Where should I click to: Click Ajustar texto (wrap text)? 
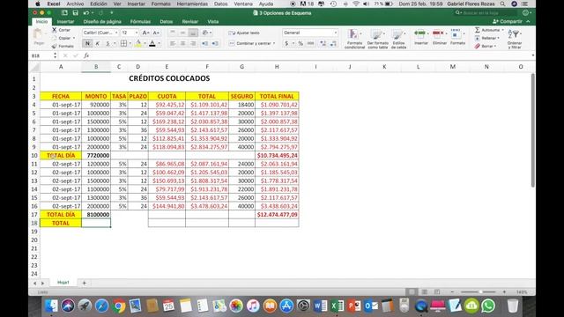pyautogui.click(x=244, y=33)
